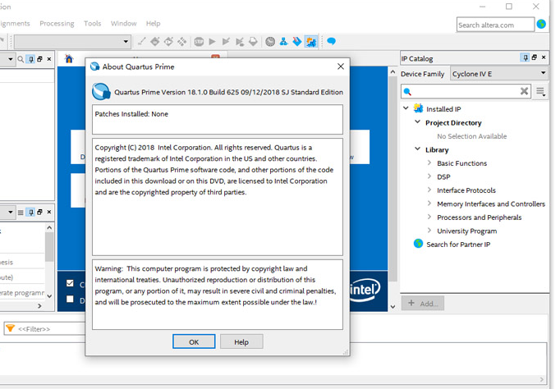Viewport: 560px width, 389px height.
Task: Pin the IP Catalog panel
Action: (525, 57)
